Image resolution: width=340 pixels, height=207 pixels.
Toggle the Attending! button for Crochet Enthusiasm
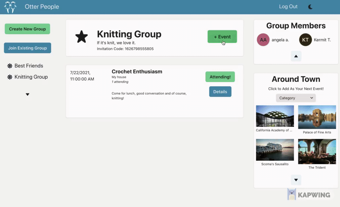point(220,77)
